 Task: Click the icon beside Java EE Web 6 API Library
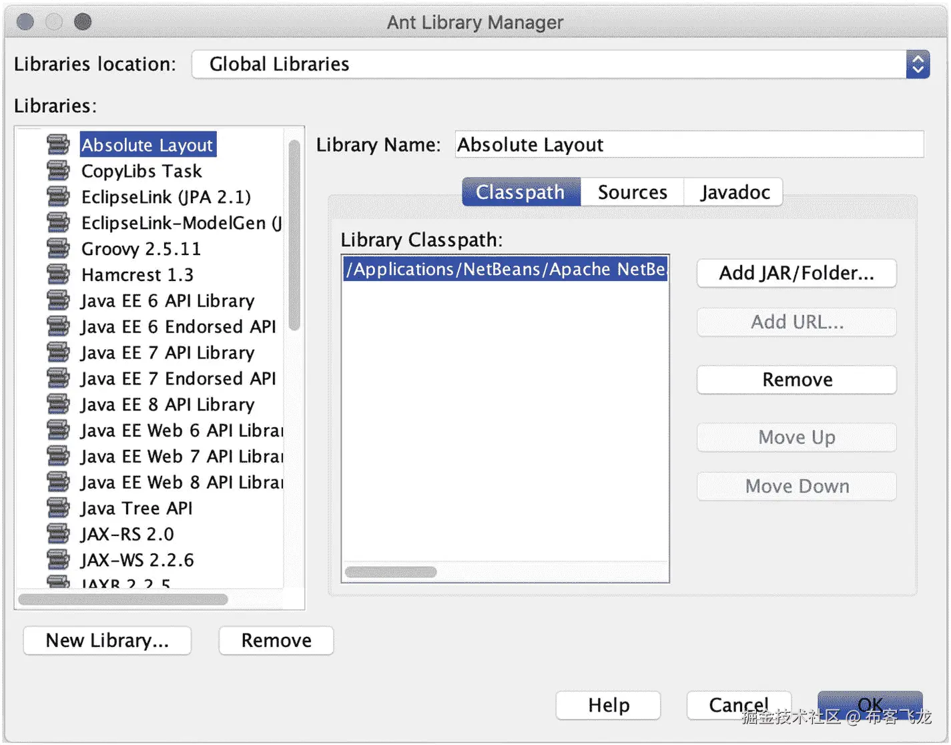(58, 431)
